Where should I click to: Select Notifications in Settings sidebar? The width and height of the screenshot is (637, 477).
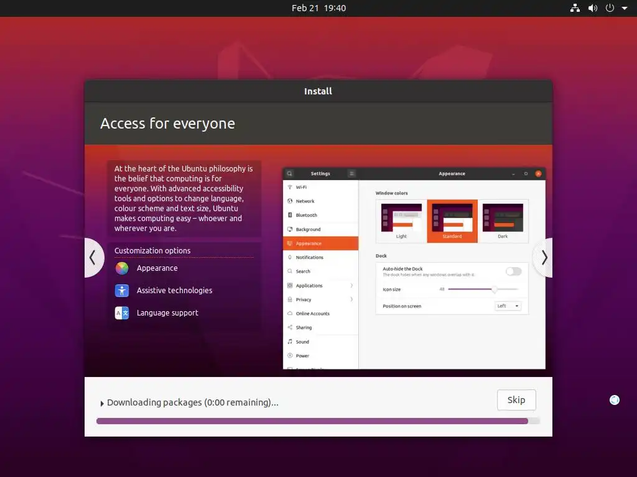(320, 257)
